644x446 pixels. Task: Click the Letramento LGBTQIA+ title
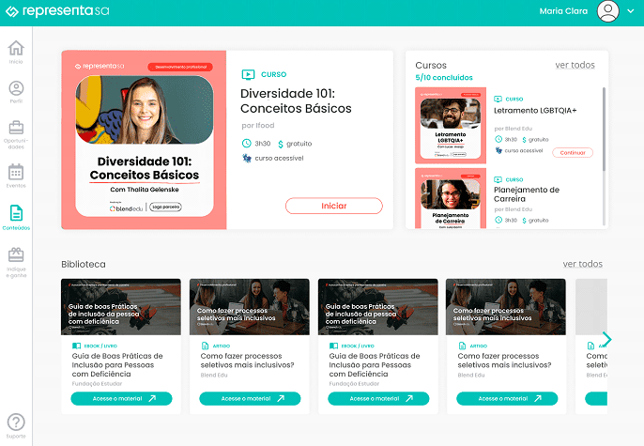click(535, 111)
